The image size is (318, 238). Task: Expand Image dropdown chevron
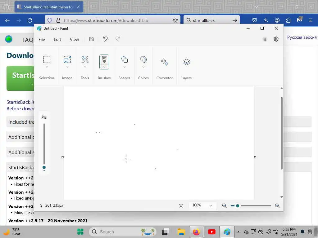[x=67, y=67]
